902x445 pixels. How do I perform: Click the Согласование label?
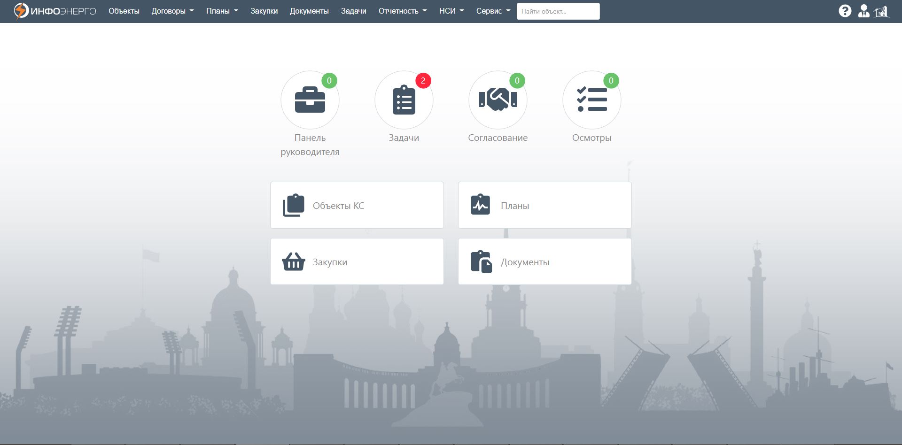point(498,138)
